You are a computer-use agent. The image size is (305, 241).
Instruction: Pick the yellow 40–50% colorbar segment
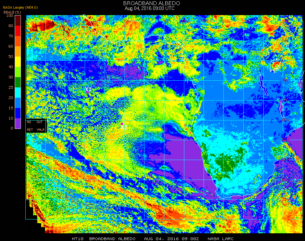18,62
